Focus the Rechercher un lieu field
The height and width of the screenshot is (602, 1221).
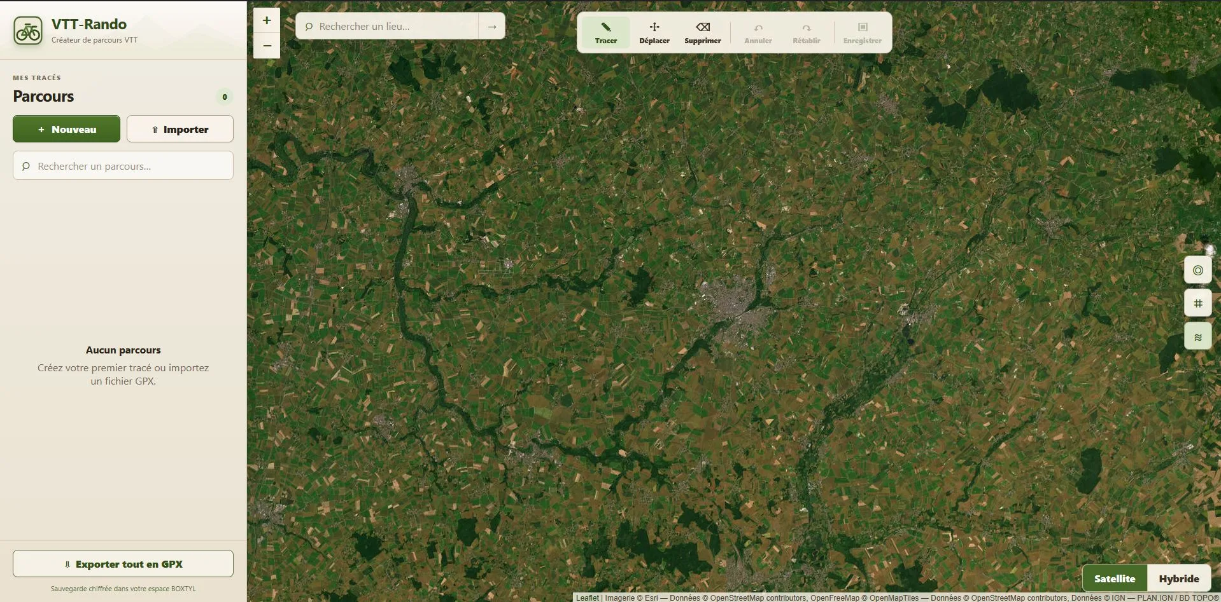387,27
